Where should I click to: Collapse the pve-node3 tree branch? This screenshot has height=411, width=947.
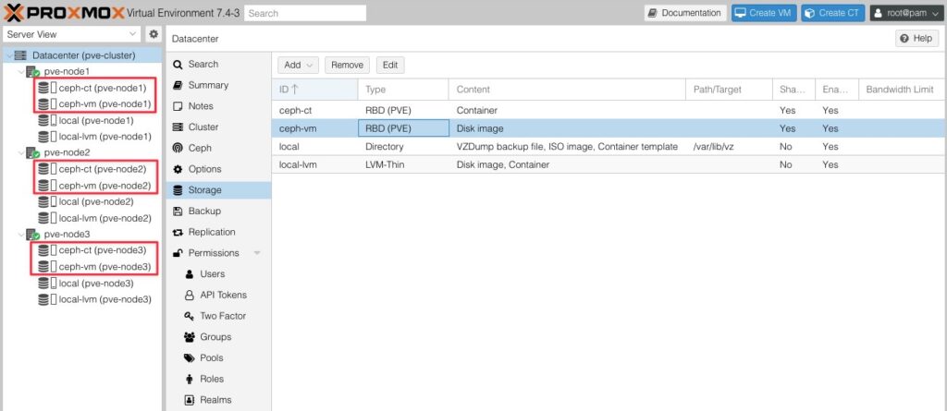(x=21, y=235)
